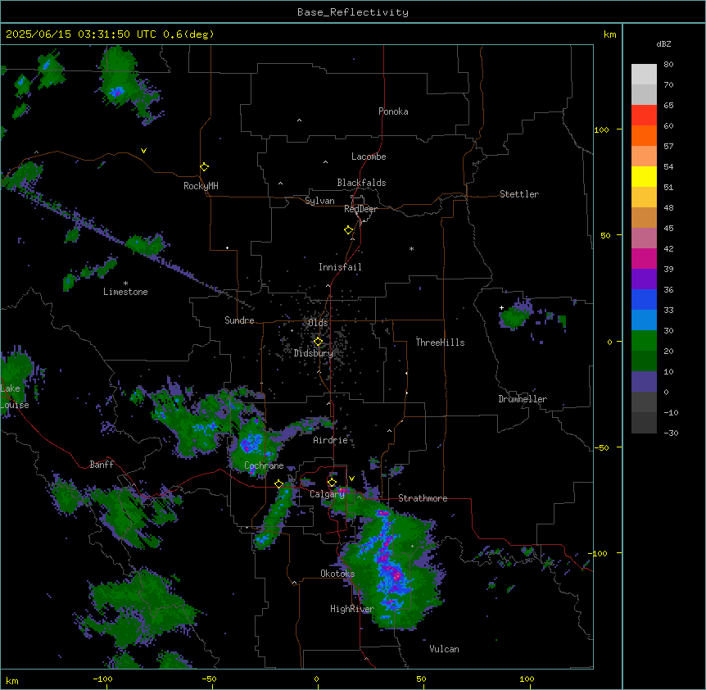Click the yellow marker south of RedDeer
Viewport: 706px width, 690px height.
pyautogui.click(x=348, y=230)
